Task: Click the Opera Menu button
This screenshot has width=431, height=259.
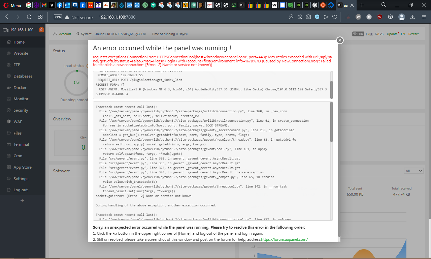Action: pos(12,5)
